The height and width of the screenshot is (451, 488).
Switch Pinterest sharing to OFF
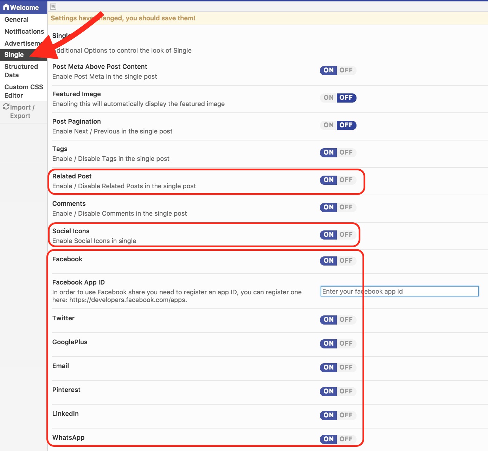pyautogui.click(x=346, y=391)
